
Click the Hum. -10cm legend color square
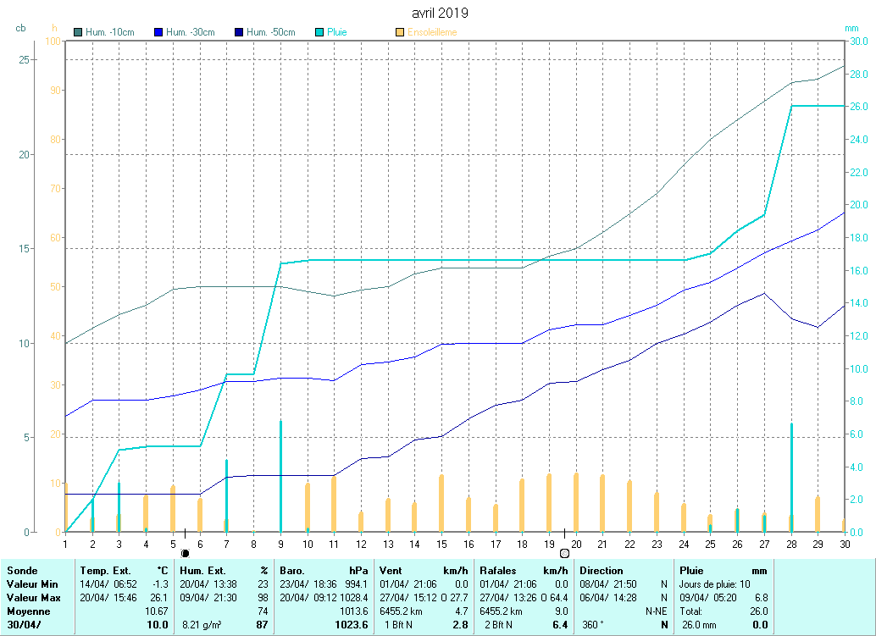click(x=79, y=32)
